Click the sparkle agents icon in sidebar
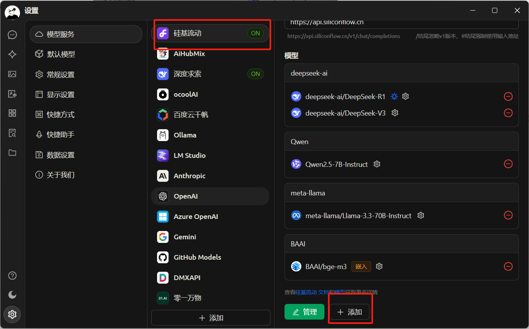The image size is (529, 329). coord(12,54)
